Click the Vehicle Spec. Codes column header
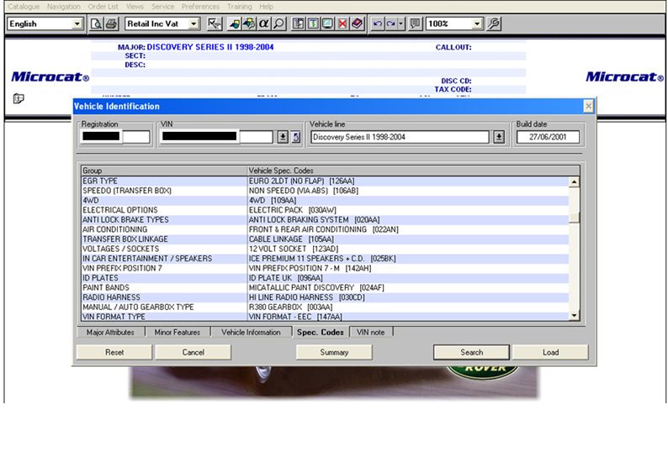Screen dimensions: 668x451 (x=413, y=170)
